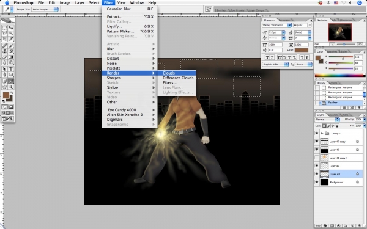The width and height of the screenshot is (367, 229).
Task: Select the Notes tool
Action: pyautogui.click(x=4, y=81)
